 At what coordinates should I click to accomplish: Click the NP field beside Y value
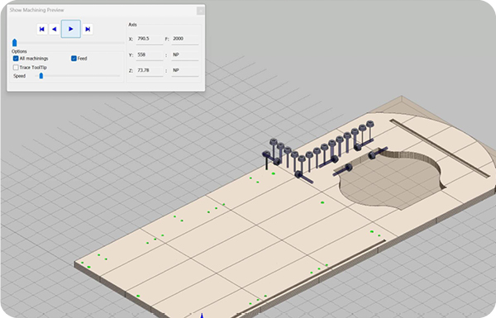click(185, 55)
